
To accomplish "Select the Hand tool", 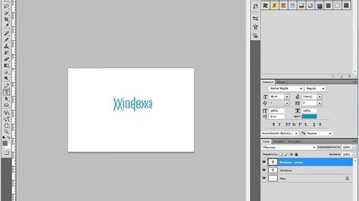I will pos(7,125).
